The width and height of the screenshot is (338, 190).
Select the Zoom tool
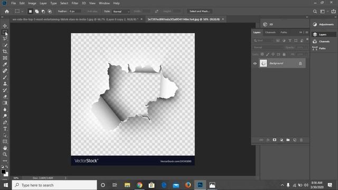click(x=5, y=155)
